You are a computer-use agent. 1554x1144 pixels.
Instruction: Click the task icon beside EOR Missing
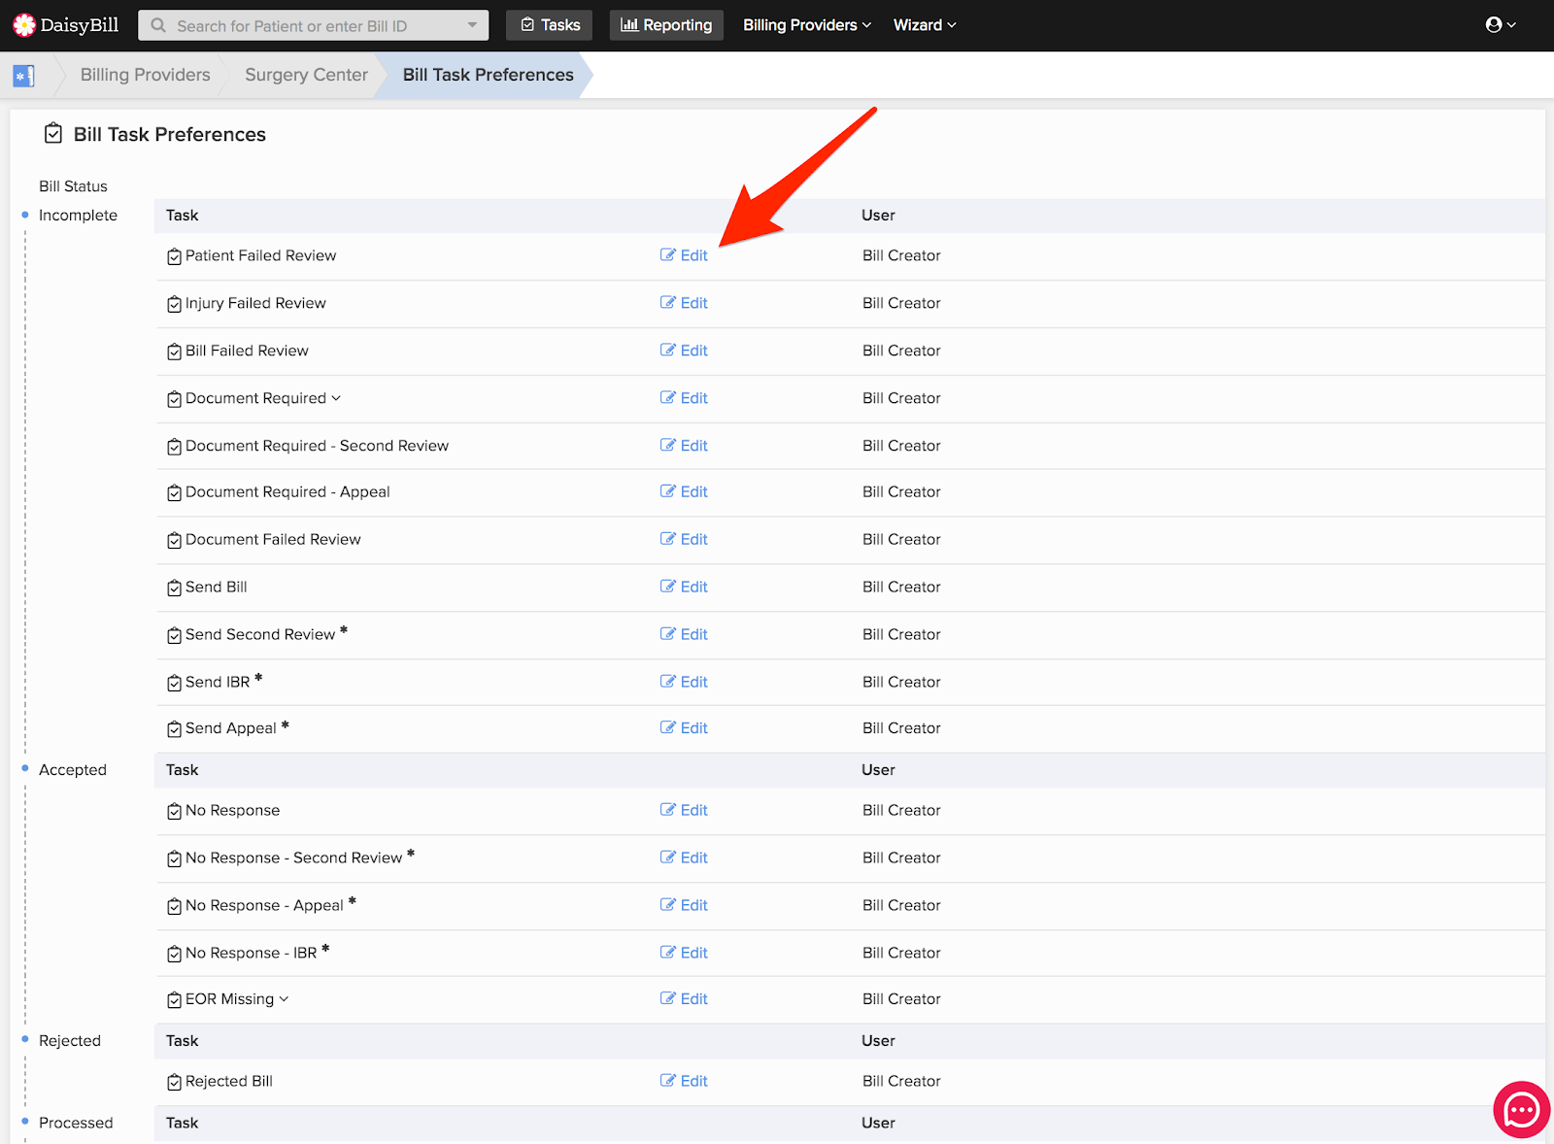(174, 999)
